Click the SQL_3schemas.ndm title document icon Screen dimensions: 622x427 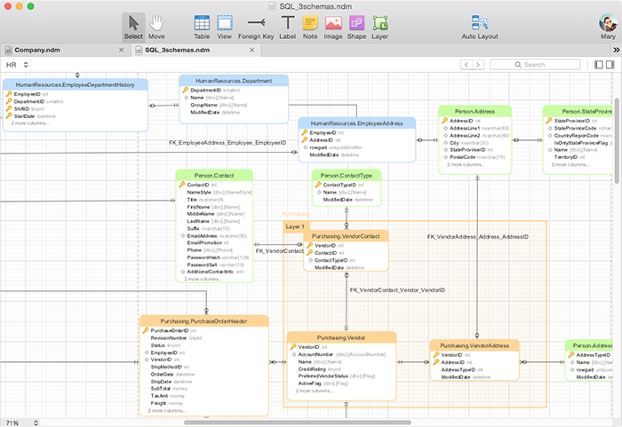point(272,6)
